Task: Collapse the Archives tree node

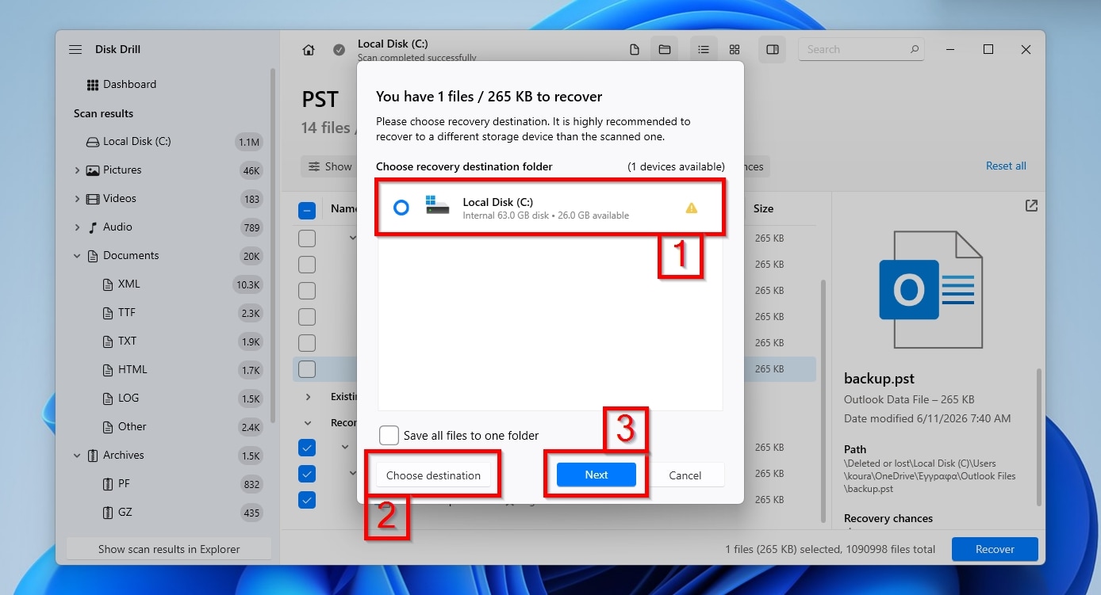Action: click(77, 456)
